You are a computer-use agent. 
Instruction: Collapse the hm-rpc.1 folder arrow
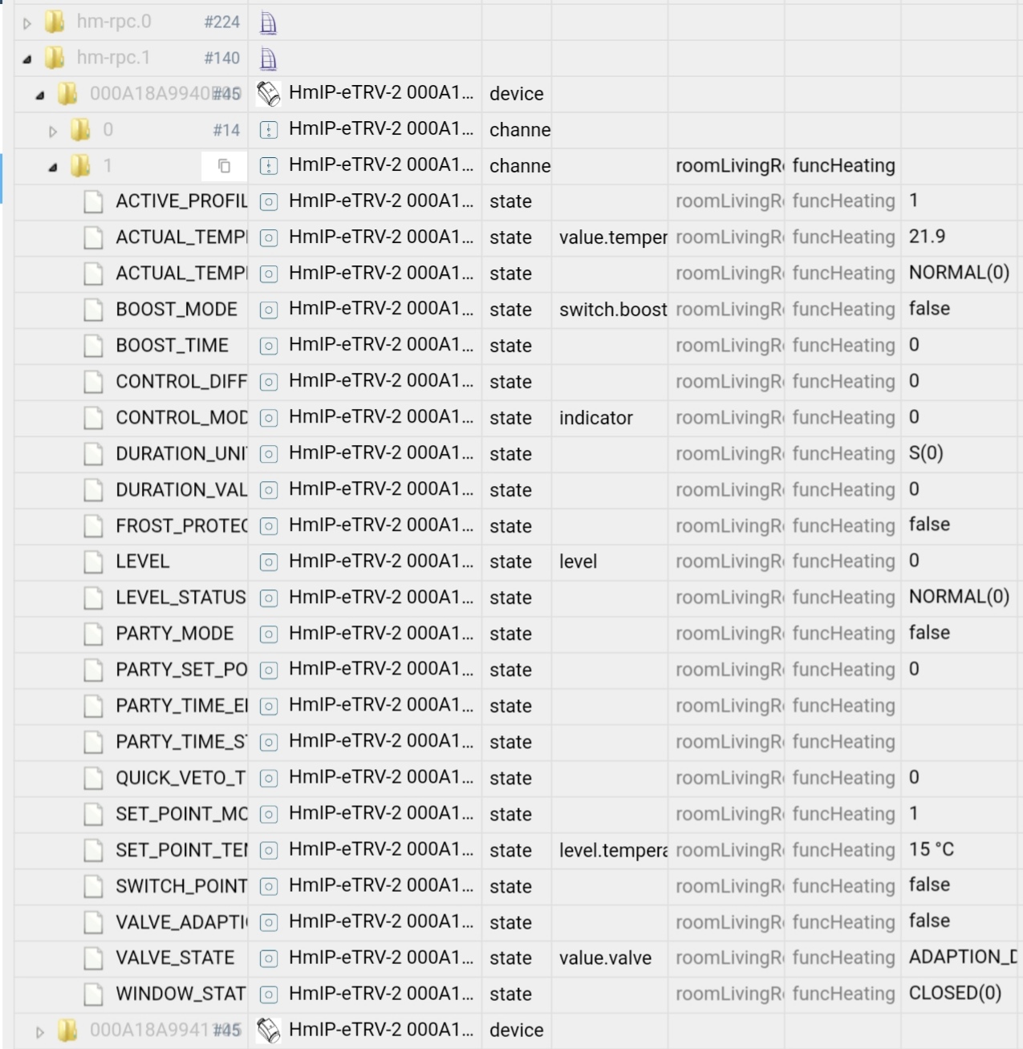(27, 59)
